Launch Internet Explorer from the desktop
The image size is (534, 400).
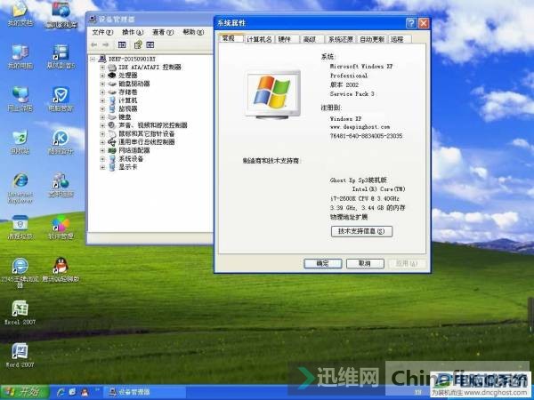[20, 188]
